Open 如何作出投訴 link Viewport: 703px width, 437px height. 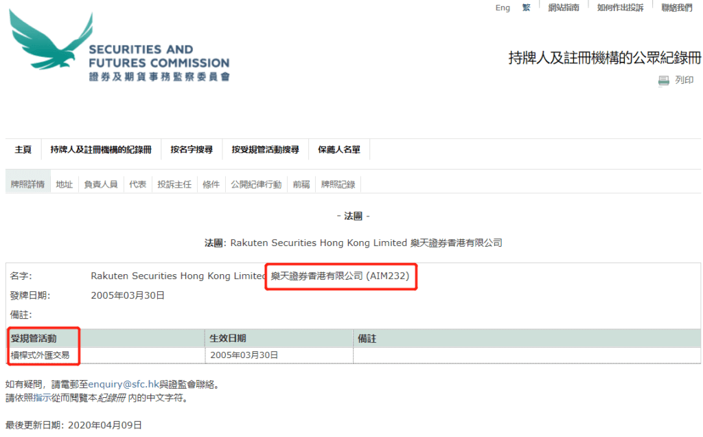pyautogui.click(x=620, y=8)
